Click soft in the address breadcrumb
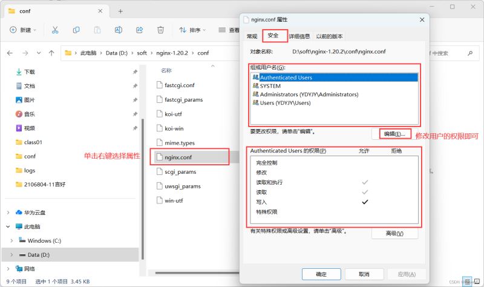The width and height of the screenshot is (484, 287). [142, 53]
